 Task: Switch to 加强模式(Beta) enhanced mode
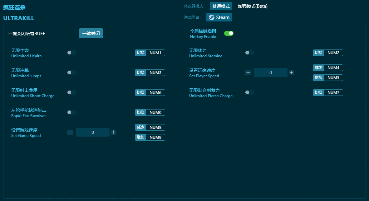click(x=252, y=6)
